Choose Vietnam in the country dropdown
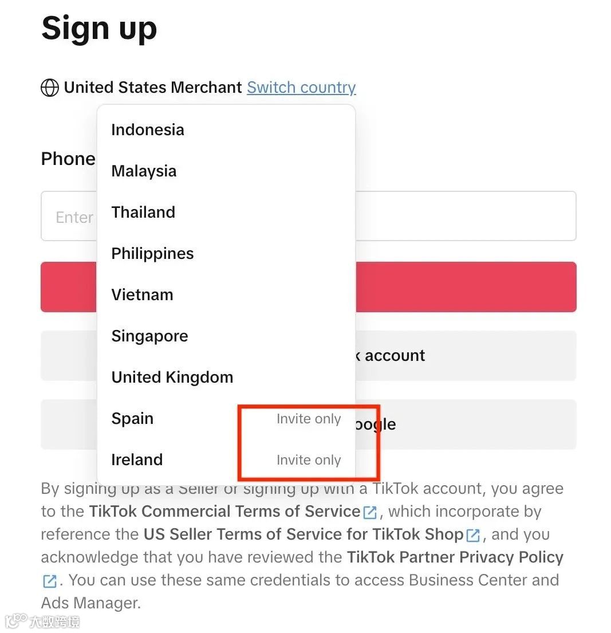The image size is (611, 633). [226, 294]
